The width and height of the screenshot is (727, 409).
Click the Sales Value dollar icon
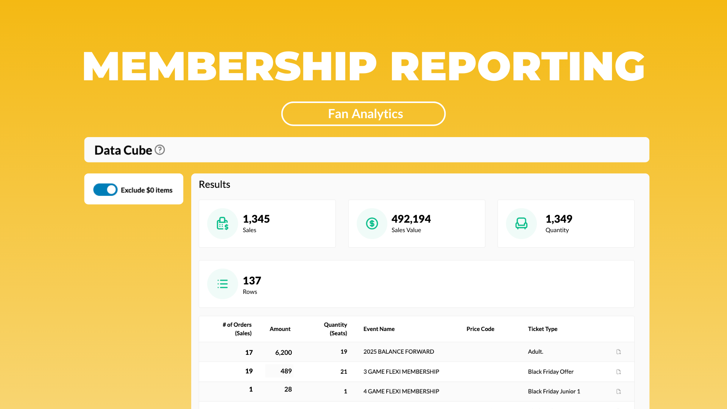(x=372, y=224)
